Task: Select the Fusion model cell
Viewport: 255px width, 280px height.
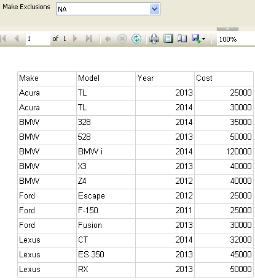Action: [x=106, y=225]
